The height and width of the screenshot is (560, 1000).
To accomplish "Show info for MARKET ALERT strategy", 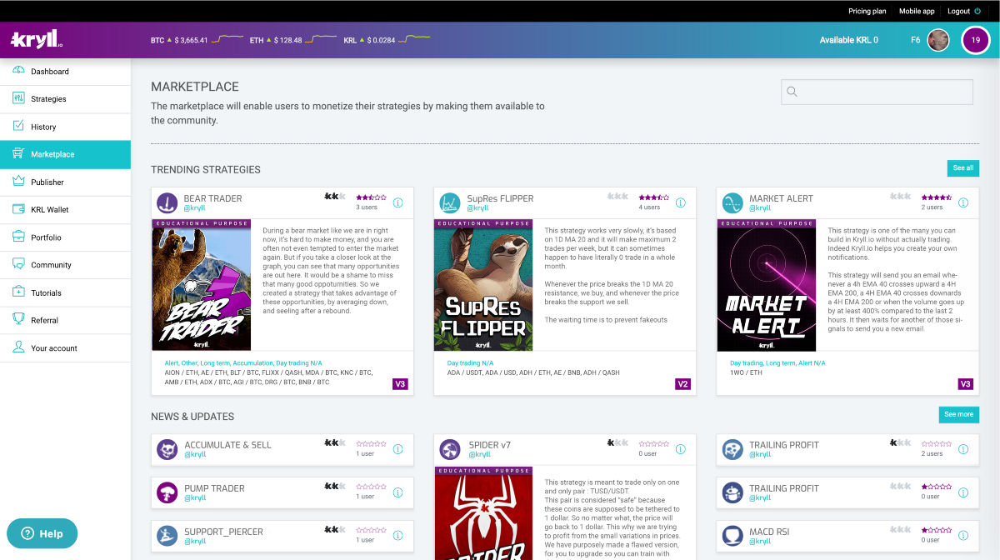I will (963, 202).
